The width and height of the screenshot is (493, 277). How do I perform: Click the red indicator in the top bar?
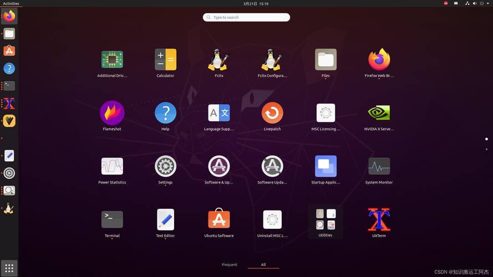446,3
